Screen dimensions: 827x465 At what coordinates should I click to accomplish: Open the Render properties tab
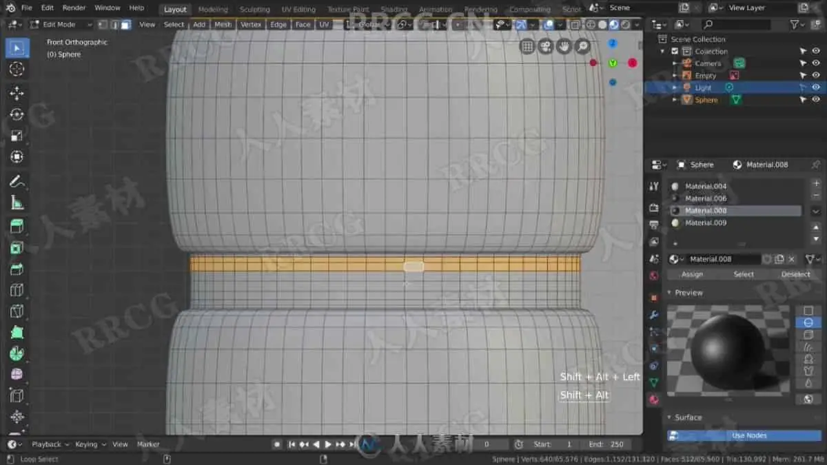654,207
